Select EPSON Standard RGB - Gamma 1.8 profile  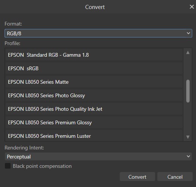click(94, 55)
